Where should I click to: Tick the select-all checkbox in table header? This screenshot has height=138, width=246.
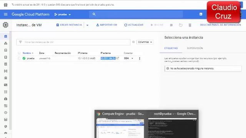click(19, 53)
